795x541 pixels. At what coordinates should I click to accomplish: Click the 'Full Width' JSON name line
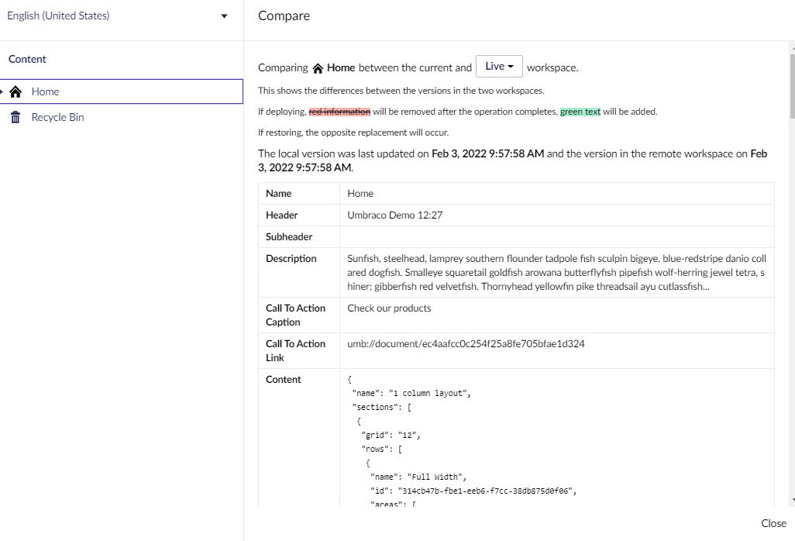tap(418, 477)
